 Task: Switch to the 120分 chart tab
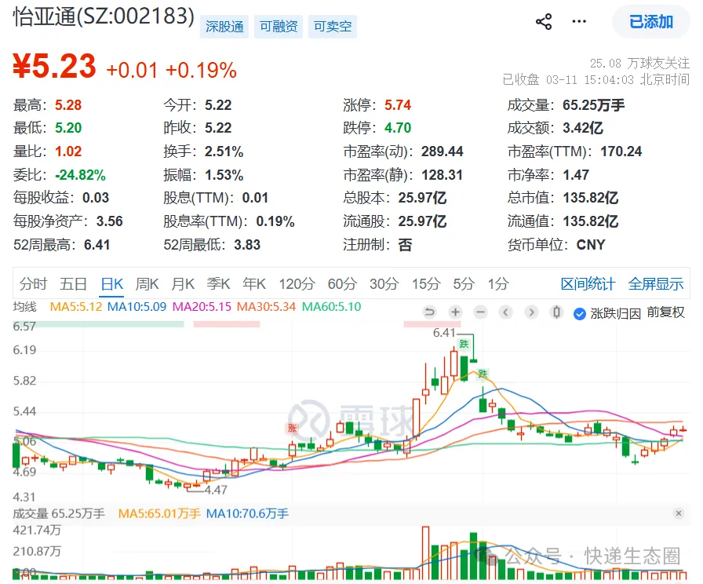click(297, 284)
